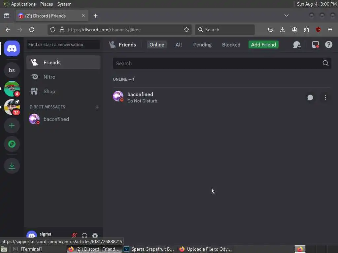The image size is (338, 253).
Task: Open Discord Help question mark icon
Action: click(328, 44)
